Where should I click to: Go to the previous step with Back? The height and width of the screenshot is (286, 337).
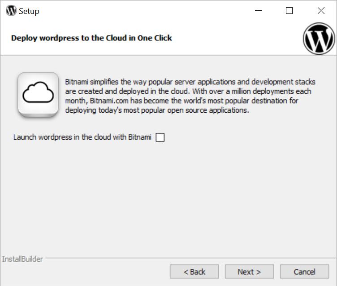[x=194, y=272]
